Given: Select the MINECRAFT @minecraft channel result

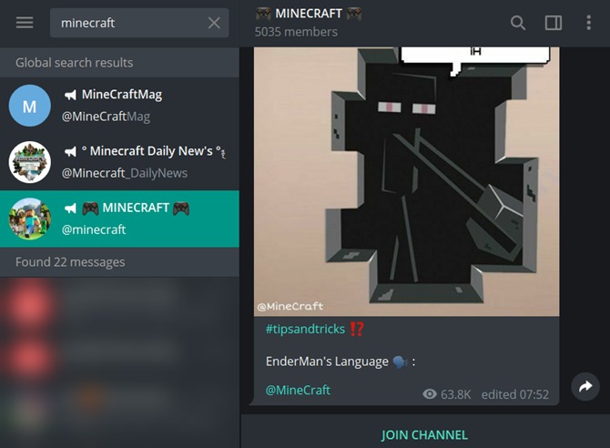Looking at the screenshot, I should (119, 219).
